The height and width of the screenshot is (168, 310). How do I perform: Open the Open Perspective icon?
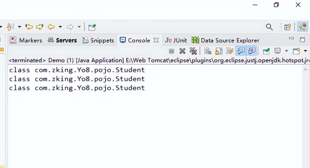[x=287, y=27]
